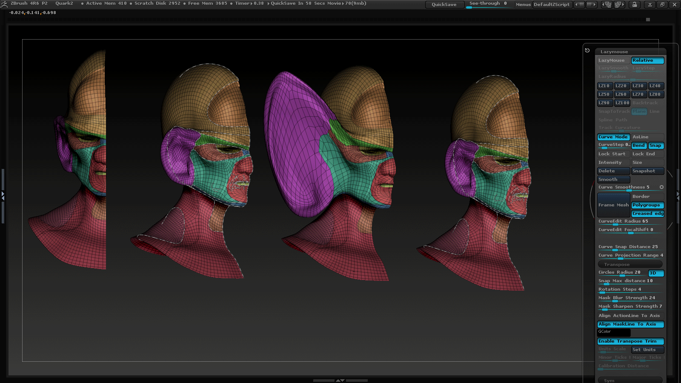Click the circular refresh icon beside Lazymouse panel
The image size is (681, 383).
(587, 50)
